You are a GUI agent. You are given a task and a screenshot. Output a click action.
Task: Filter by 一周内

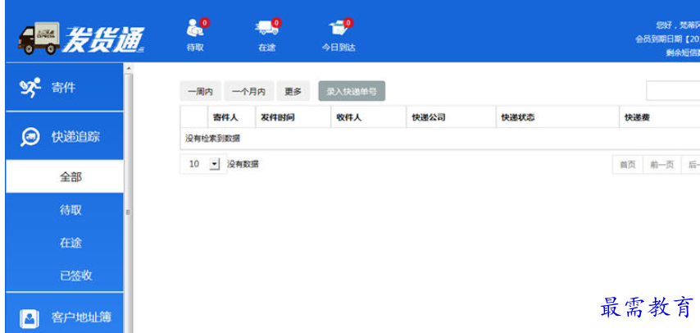tap(201, 92)
